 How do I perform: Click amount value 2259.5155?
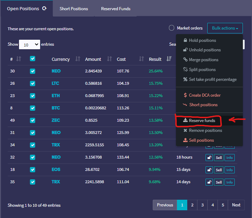point(94,145)
